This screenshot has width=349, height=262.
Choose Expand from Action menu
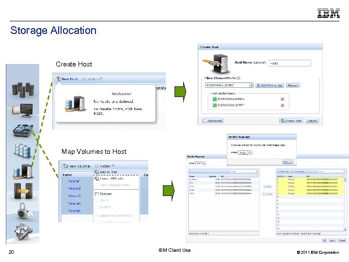[116, 207]
